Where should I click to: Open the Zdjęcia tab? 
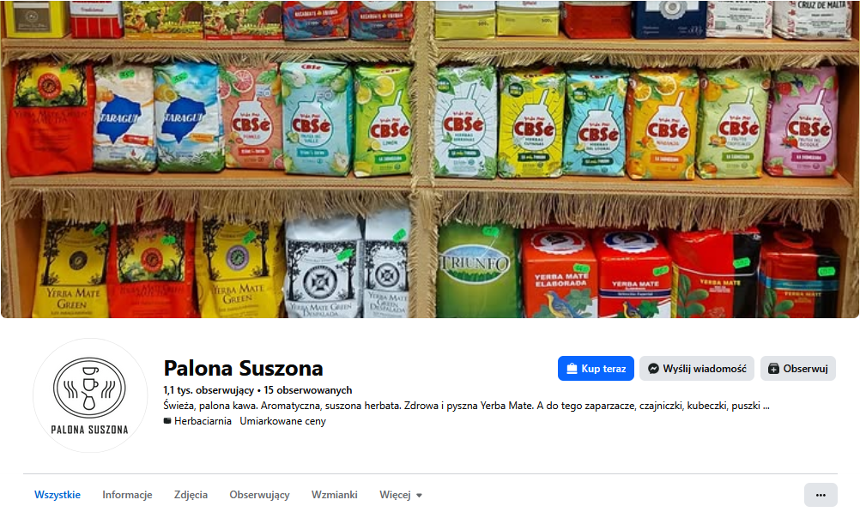[x=191, y=495]
